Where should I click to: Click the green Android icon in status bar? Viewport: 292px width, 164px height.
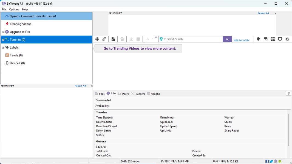pyautogui.click(x=279, y=161)
